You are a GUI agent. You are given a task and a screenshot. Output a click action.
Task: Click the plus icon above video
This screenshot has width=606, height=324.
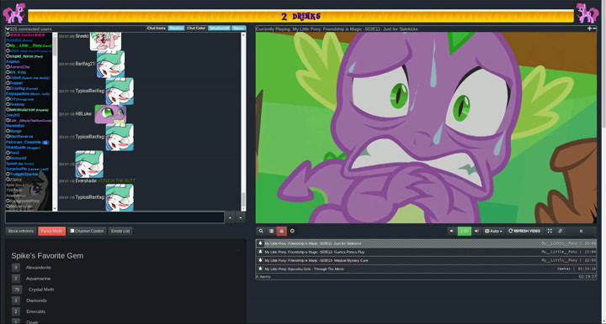(x=589, y=29)
